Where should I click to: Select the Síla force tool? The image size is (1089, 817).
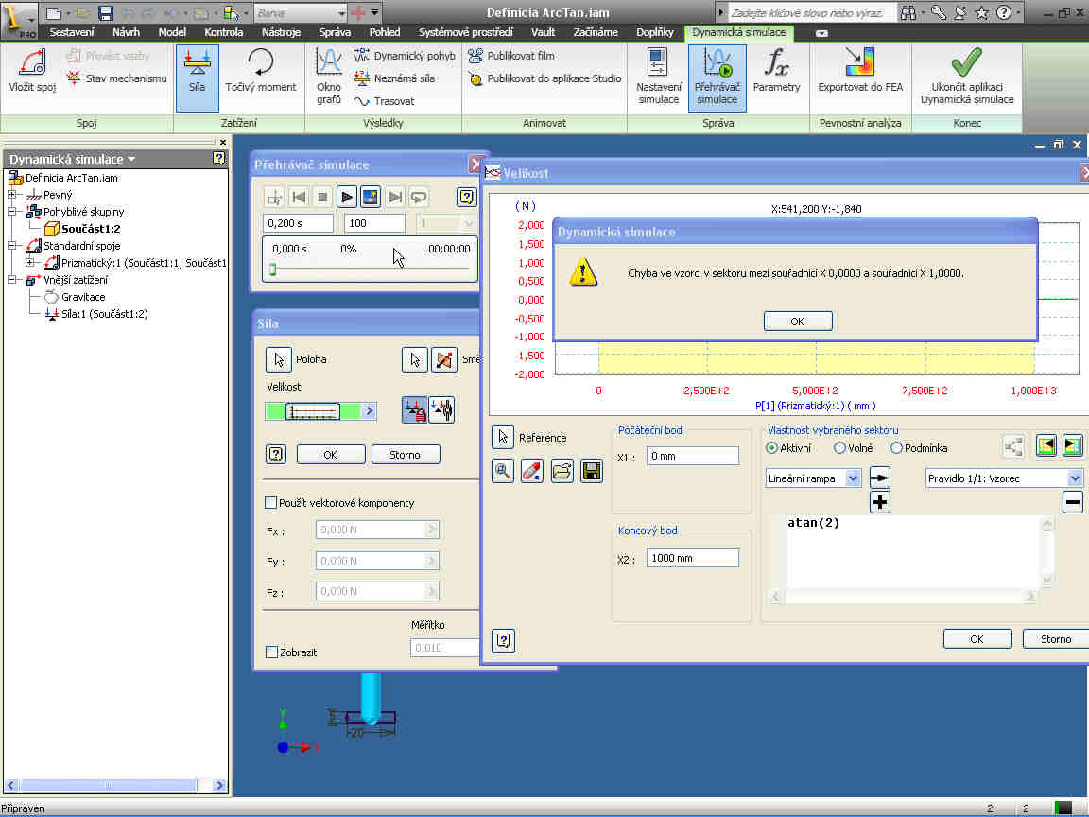tap(198, 78)
